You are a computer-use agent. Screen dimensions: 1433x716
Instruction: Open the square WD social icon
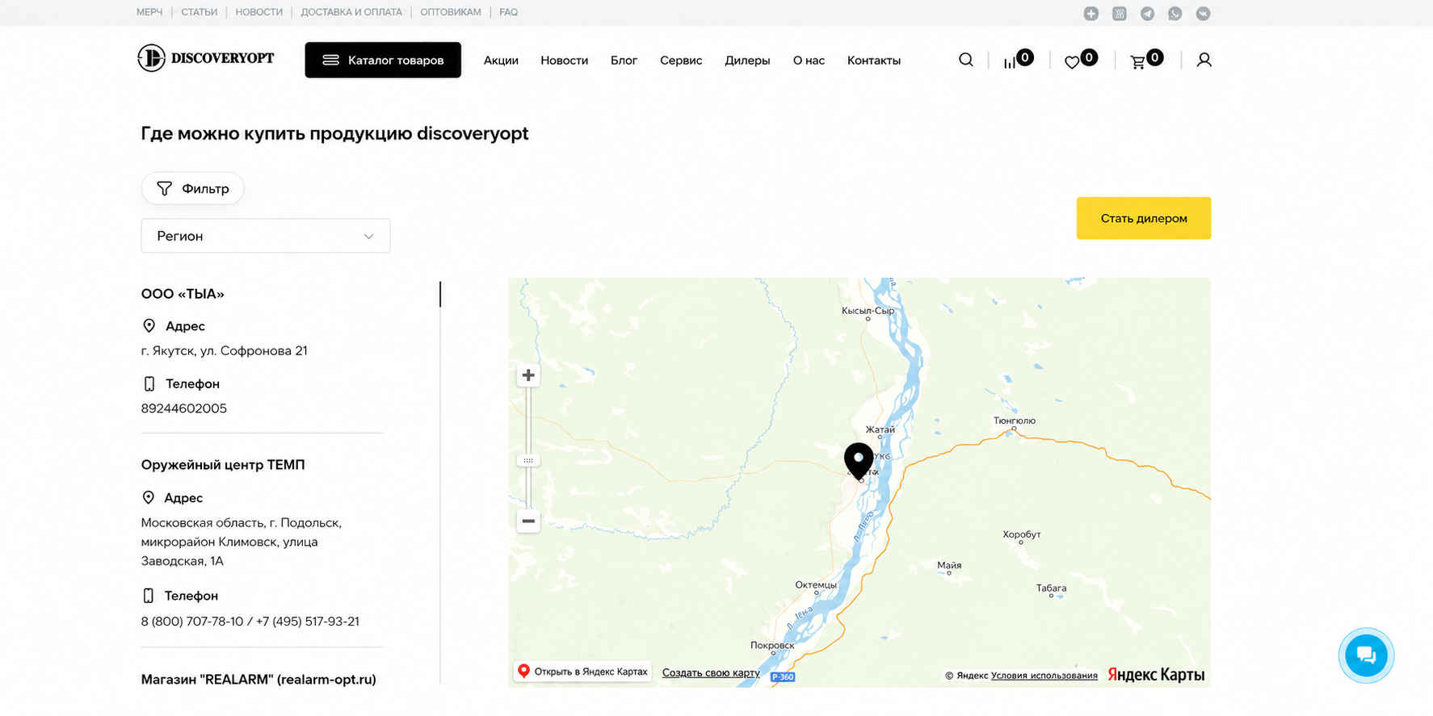tap(1119, 13)
